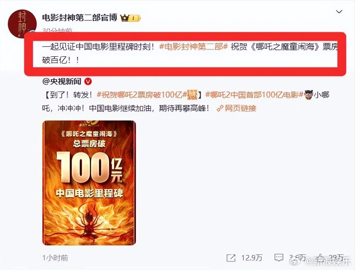Open the 100亿元 Nezha poster image
This screenshot has width=355, height=270.
89,183
